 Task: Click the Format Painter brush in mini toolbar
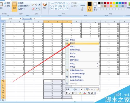coord(98,89)
